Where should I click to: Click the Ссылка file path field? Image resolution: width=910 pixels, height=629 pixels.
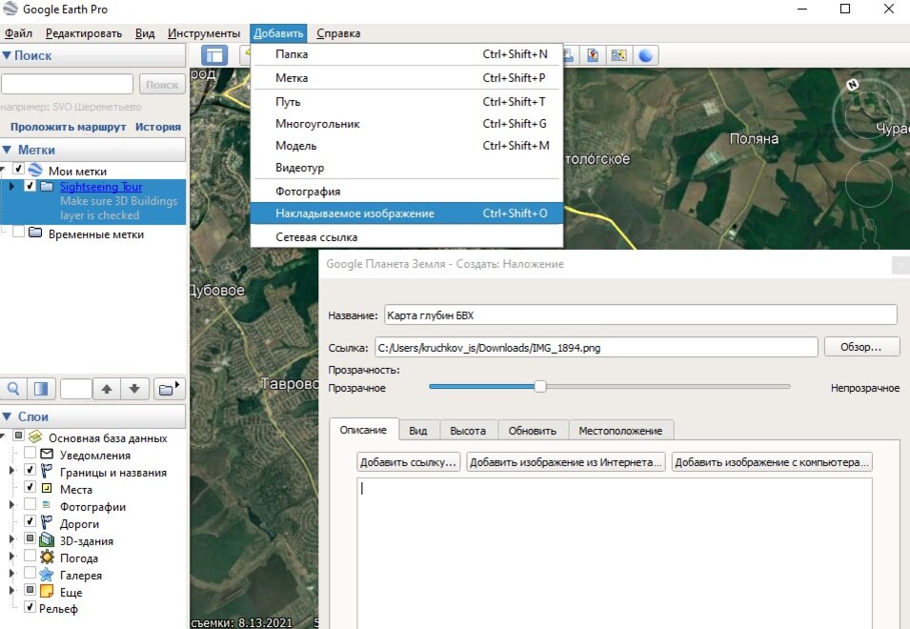tap(597, 348)
